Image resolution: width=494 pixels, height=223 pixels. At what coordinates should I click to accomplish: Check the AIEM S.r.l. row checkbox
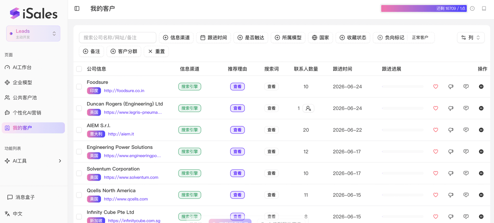[79, 130]
